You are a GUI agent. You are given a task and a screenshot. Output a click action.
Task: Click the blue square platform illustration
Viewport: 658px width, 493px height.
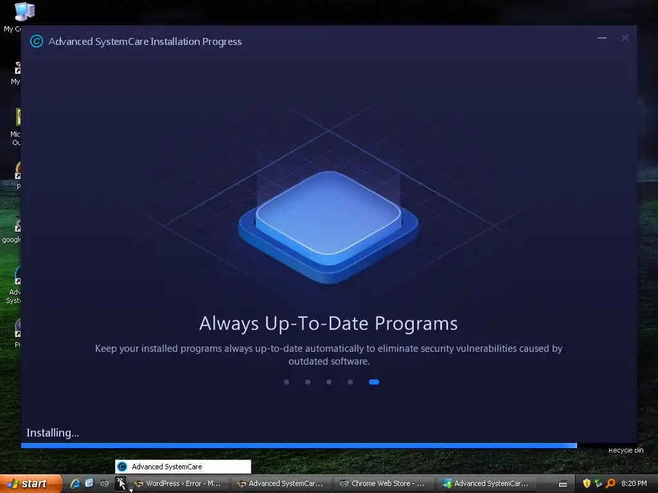(x=328, y=227)
